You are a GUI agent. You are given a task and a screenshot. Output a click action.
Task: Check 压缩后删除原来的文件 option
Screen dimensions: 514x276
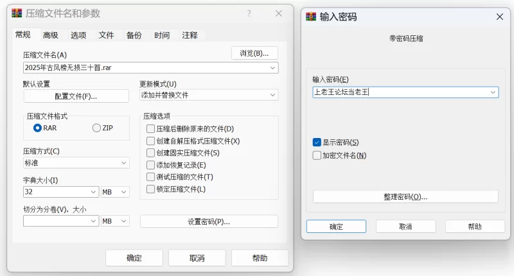(x=151, y=129)
